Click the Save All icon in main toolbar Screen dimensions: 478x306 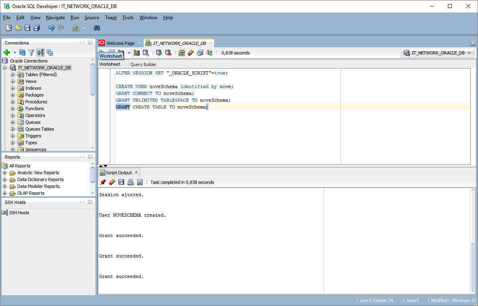coord(37,28)
